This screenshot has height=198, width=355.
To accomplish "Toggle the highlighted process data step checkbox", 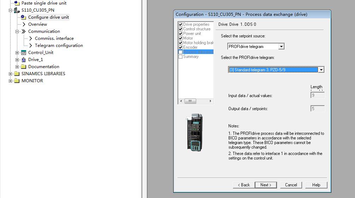I will pos(180,52).
